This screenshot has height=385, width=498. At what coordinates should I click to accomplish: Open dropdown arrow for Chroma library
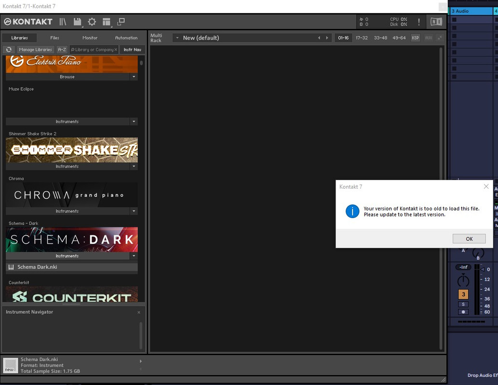[134, 211]
